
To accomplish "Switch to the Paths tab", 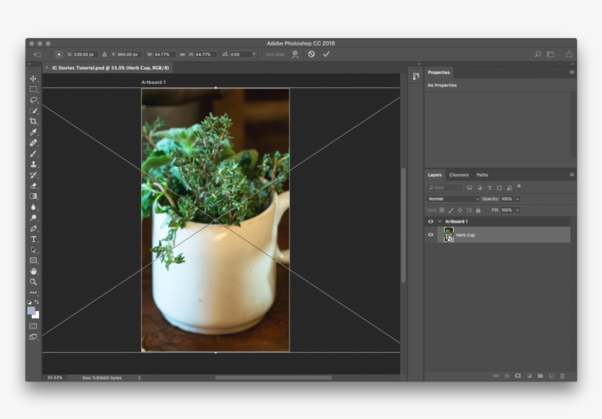I will (482, 175).
